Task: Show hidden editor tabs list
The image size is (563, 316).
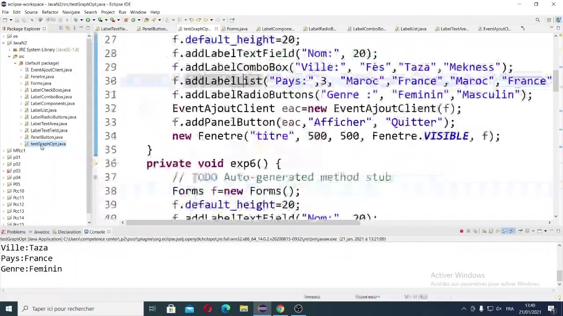Action: pyautogui.click(x=523, y=29)
